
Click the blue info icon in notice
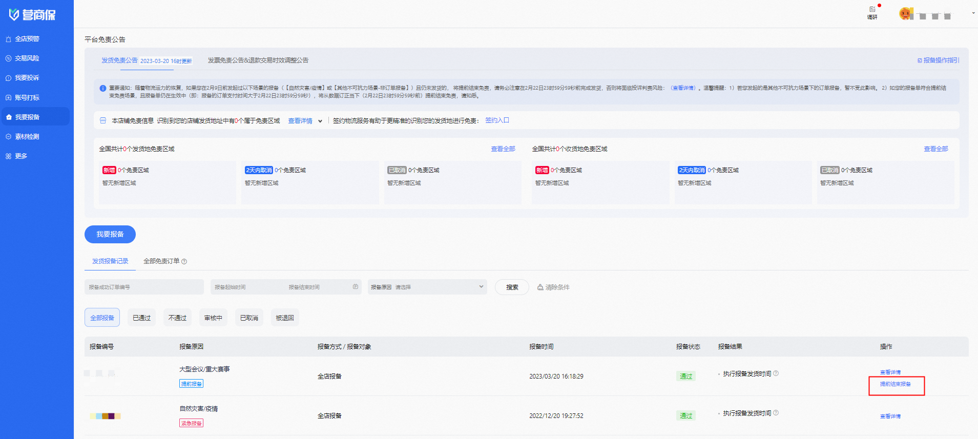(x=102, y=88)
